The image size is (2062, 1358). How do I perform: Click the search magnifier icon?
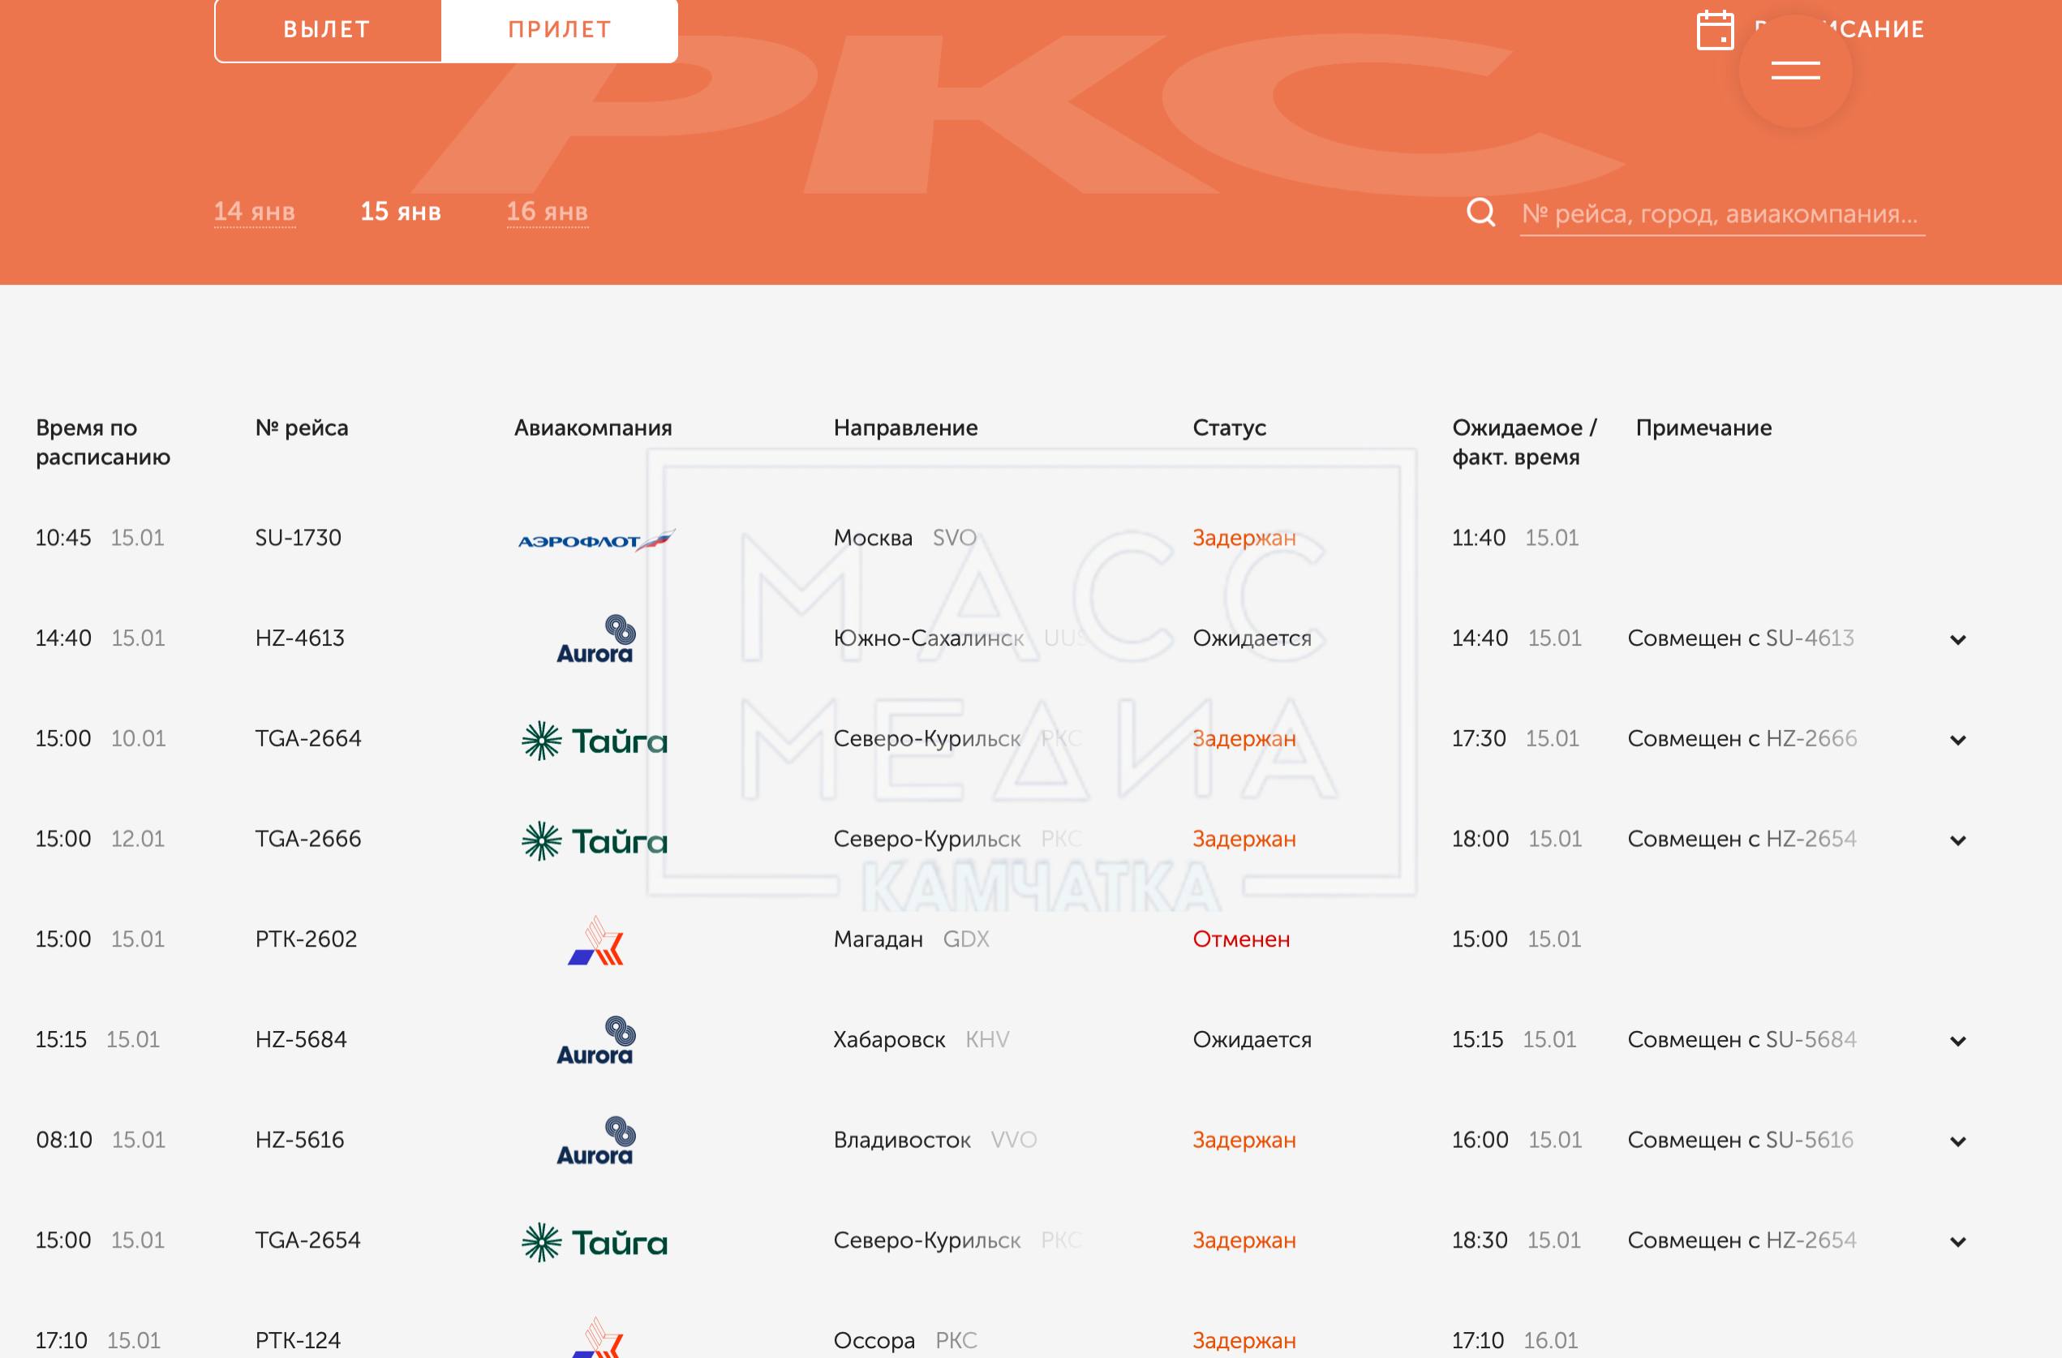1480,213
